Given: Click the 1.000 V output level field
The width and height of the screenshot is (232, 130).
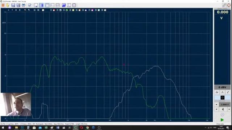Looking at the screenshot, I should 225,104.
